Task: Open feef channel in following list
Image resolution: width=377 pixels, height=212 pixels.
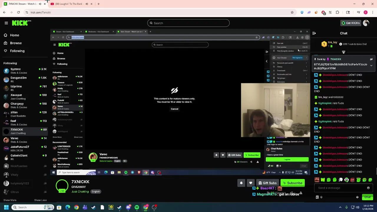Action: tap(25, 122)
